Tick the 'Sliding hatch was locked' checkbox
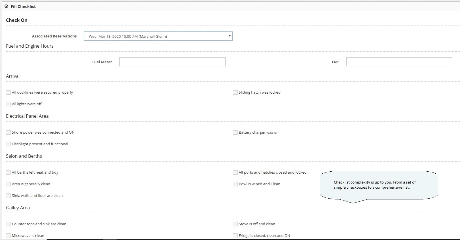Screen dimensions: 460x240 (235, 92)
